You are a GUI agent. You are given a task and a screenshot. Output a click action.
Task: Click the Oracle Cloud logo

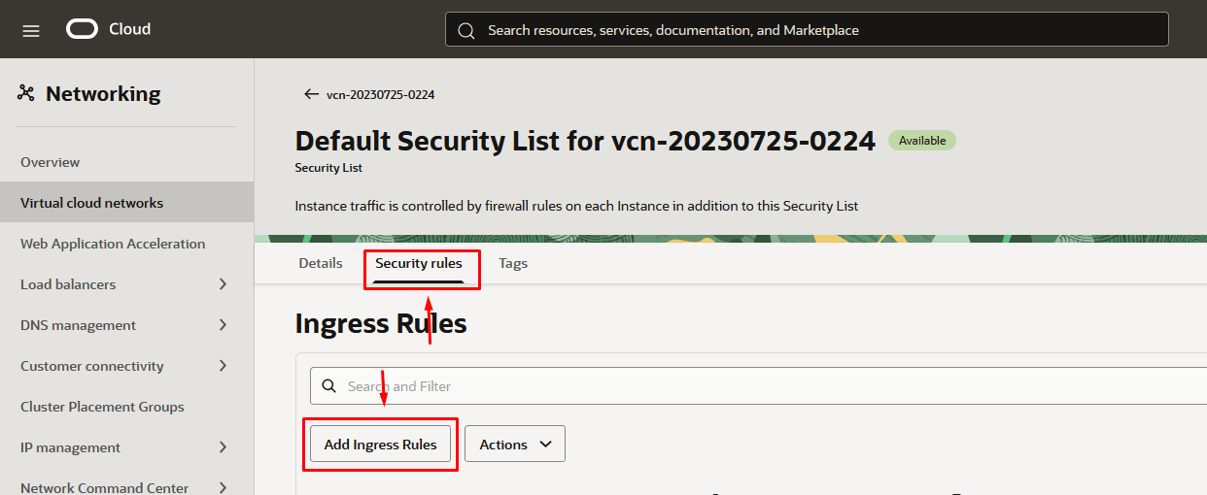tap(83, 29)
